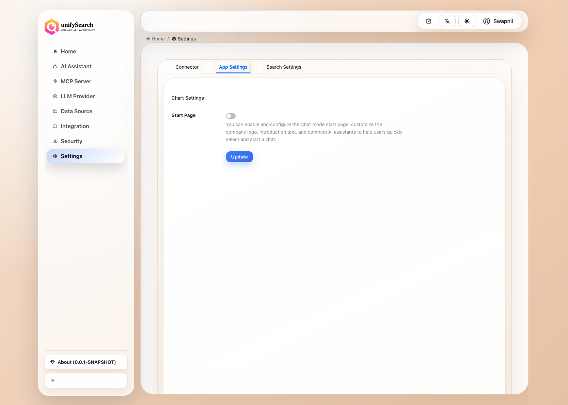Open the LLM Provider page
Viewport: 568px width, 405px height.
pos(78,96)
